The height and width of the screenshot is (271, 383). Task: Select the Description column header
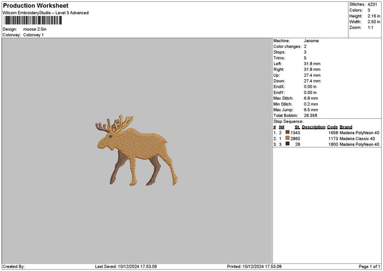(313, 127)
